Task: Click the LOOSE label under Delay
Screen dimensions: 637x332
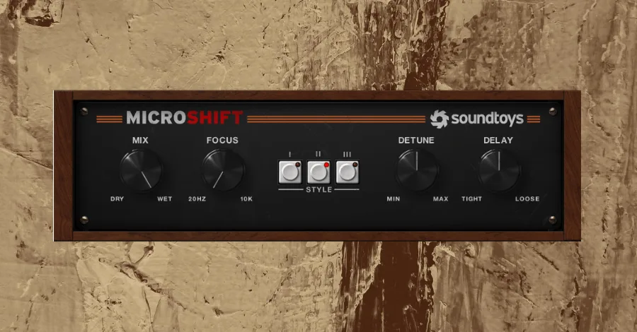Action: (527, 198)
